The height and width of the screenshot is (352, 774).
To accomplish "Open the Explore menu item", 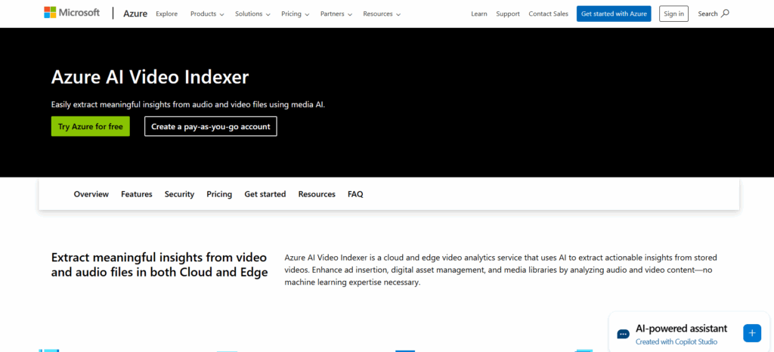I will (x=167, y=14).
